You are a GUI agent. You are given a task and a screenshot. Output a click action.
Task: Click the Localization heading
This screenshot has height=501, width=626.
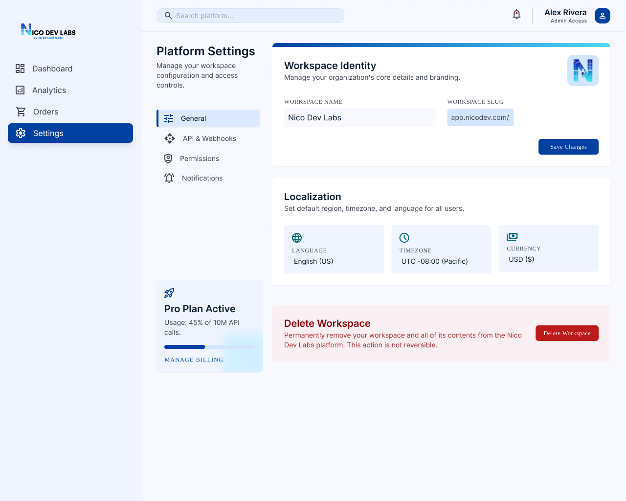pos(313,197)
